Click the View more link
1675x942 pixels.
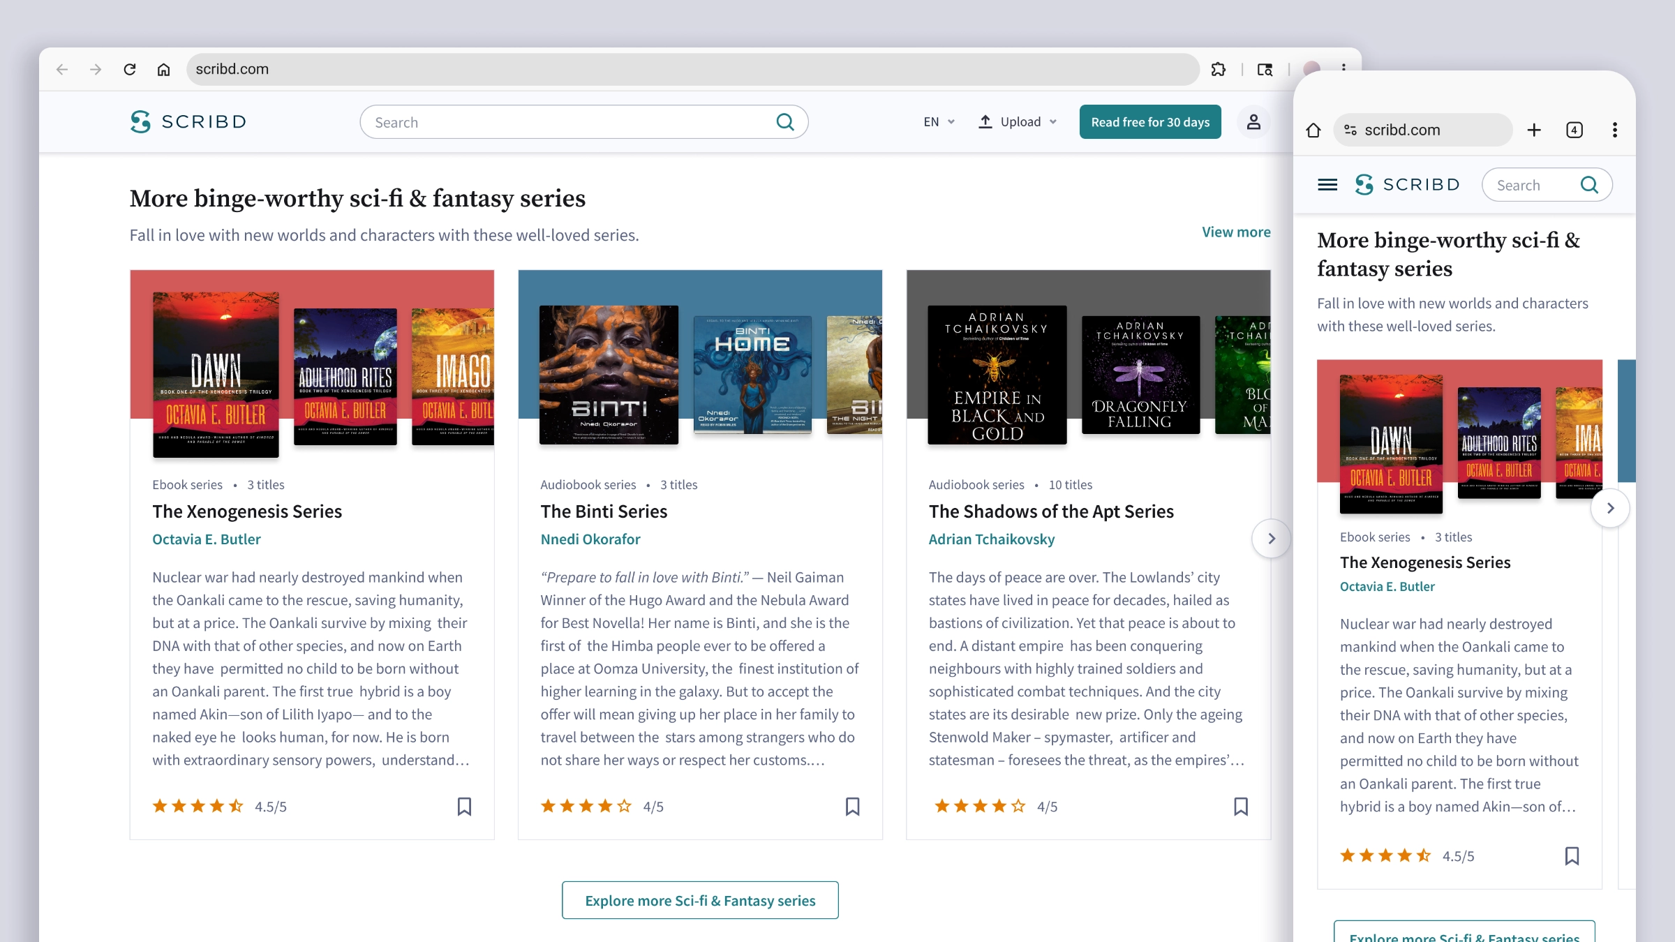tap(1236, 232)
